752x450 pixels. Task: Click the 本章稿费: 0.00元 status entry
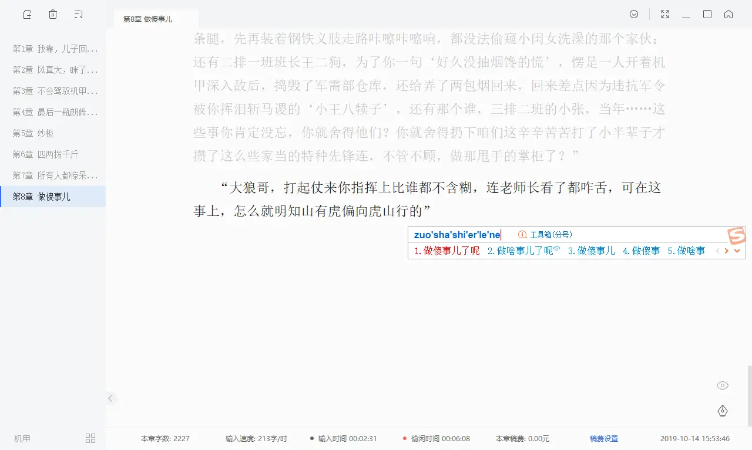522,438
